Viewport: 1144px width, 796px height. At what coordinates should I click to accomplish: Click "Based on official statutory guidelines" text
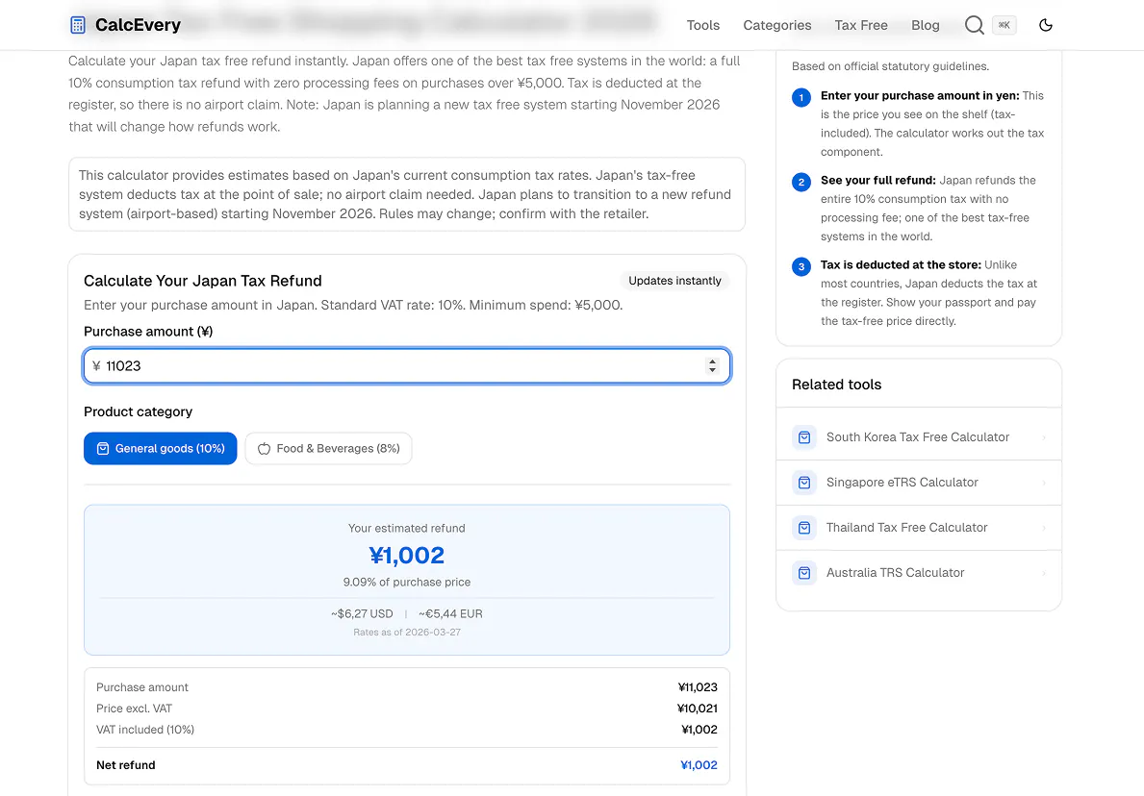[890, 66]
